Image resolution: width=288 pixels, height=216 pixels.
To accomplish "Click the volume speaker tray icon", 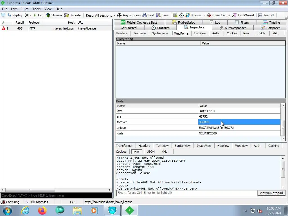I will [260, 211].
